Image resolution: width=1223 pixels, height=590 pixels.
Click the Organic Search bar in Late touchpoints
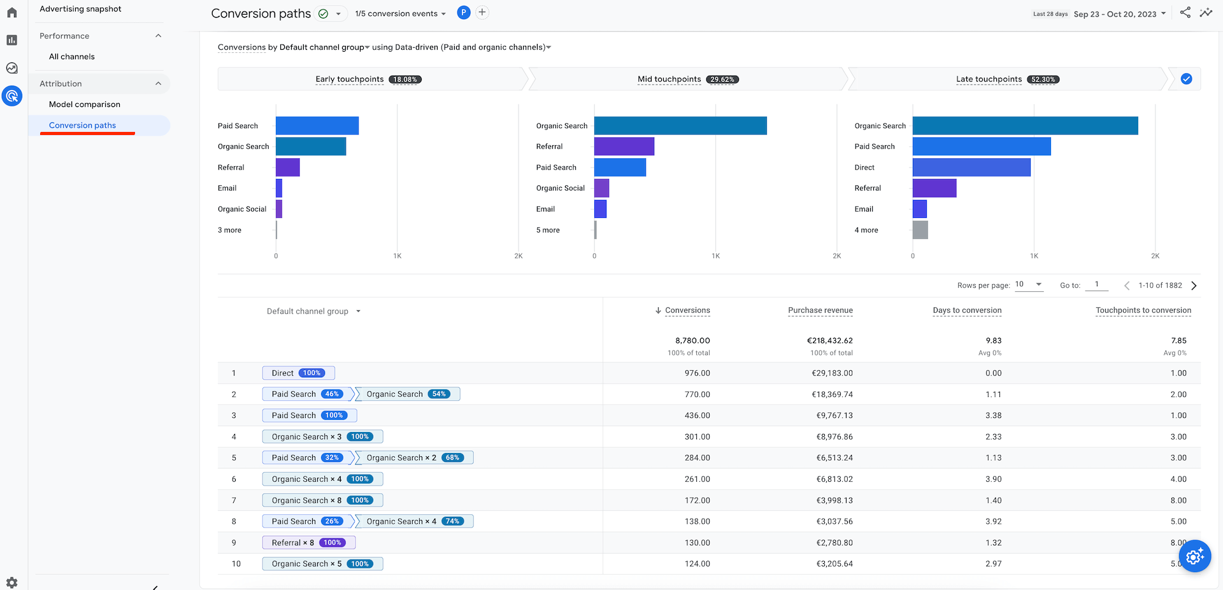tap(1024, 126)
